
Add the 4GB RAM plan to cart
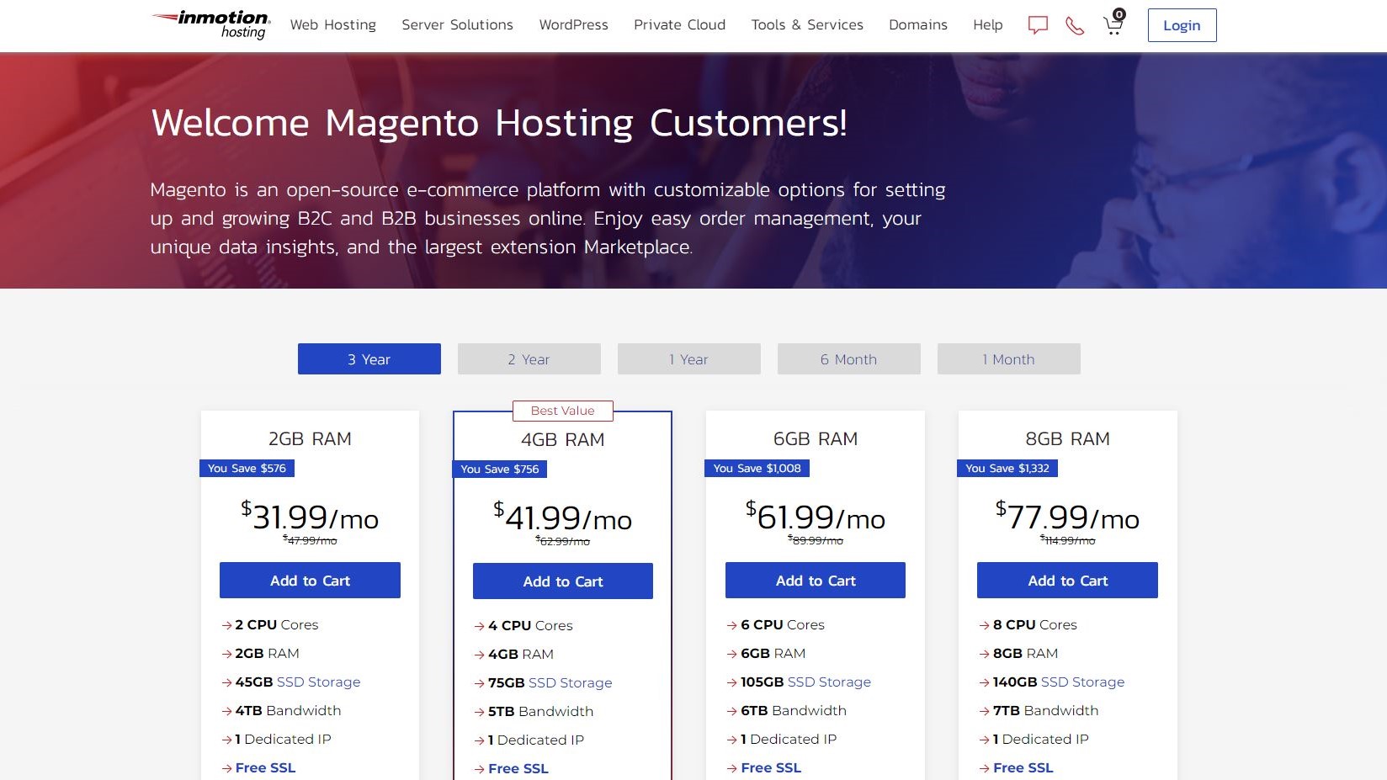point(562,581)
